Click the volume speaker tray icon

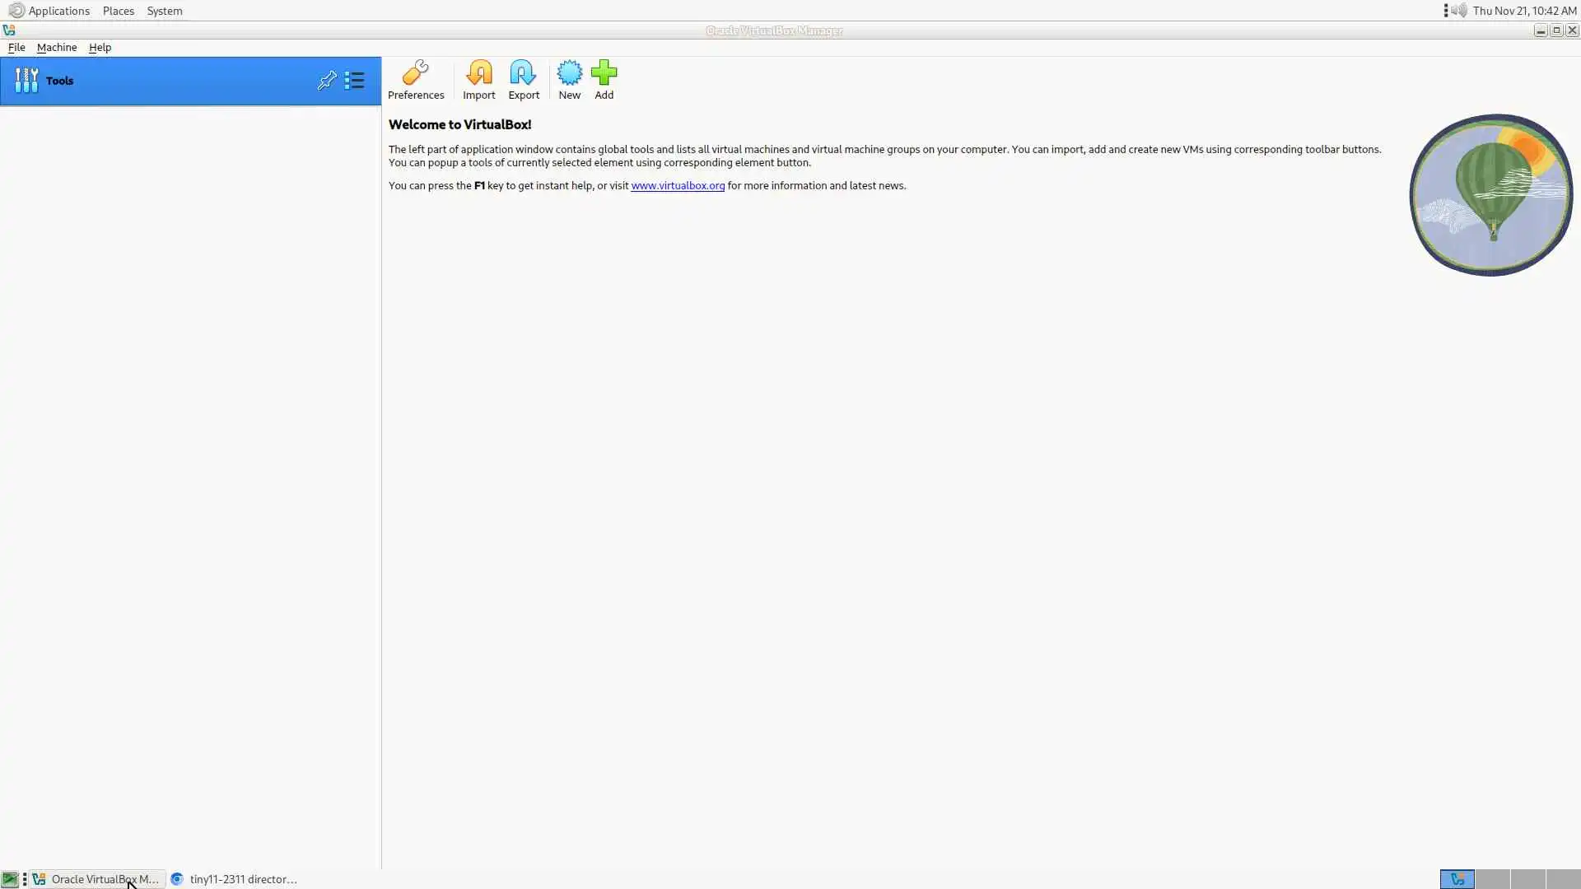pos(1458,11)
